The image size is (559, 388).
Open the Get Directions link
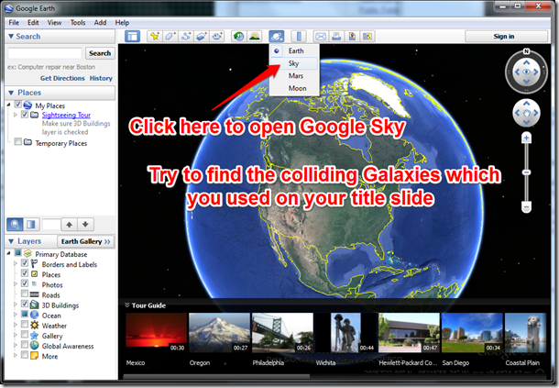click(x=62, y=78)
